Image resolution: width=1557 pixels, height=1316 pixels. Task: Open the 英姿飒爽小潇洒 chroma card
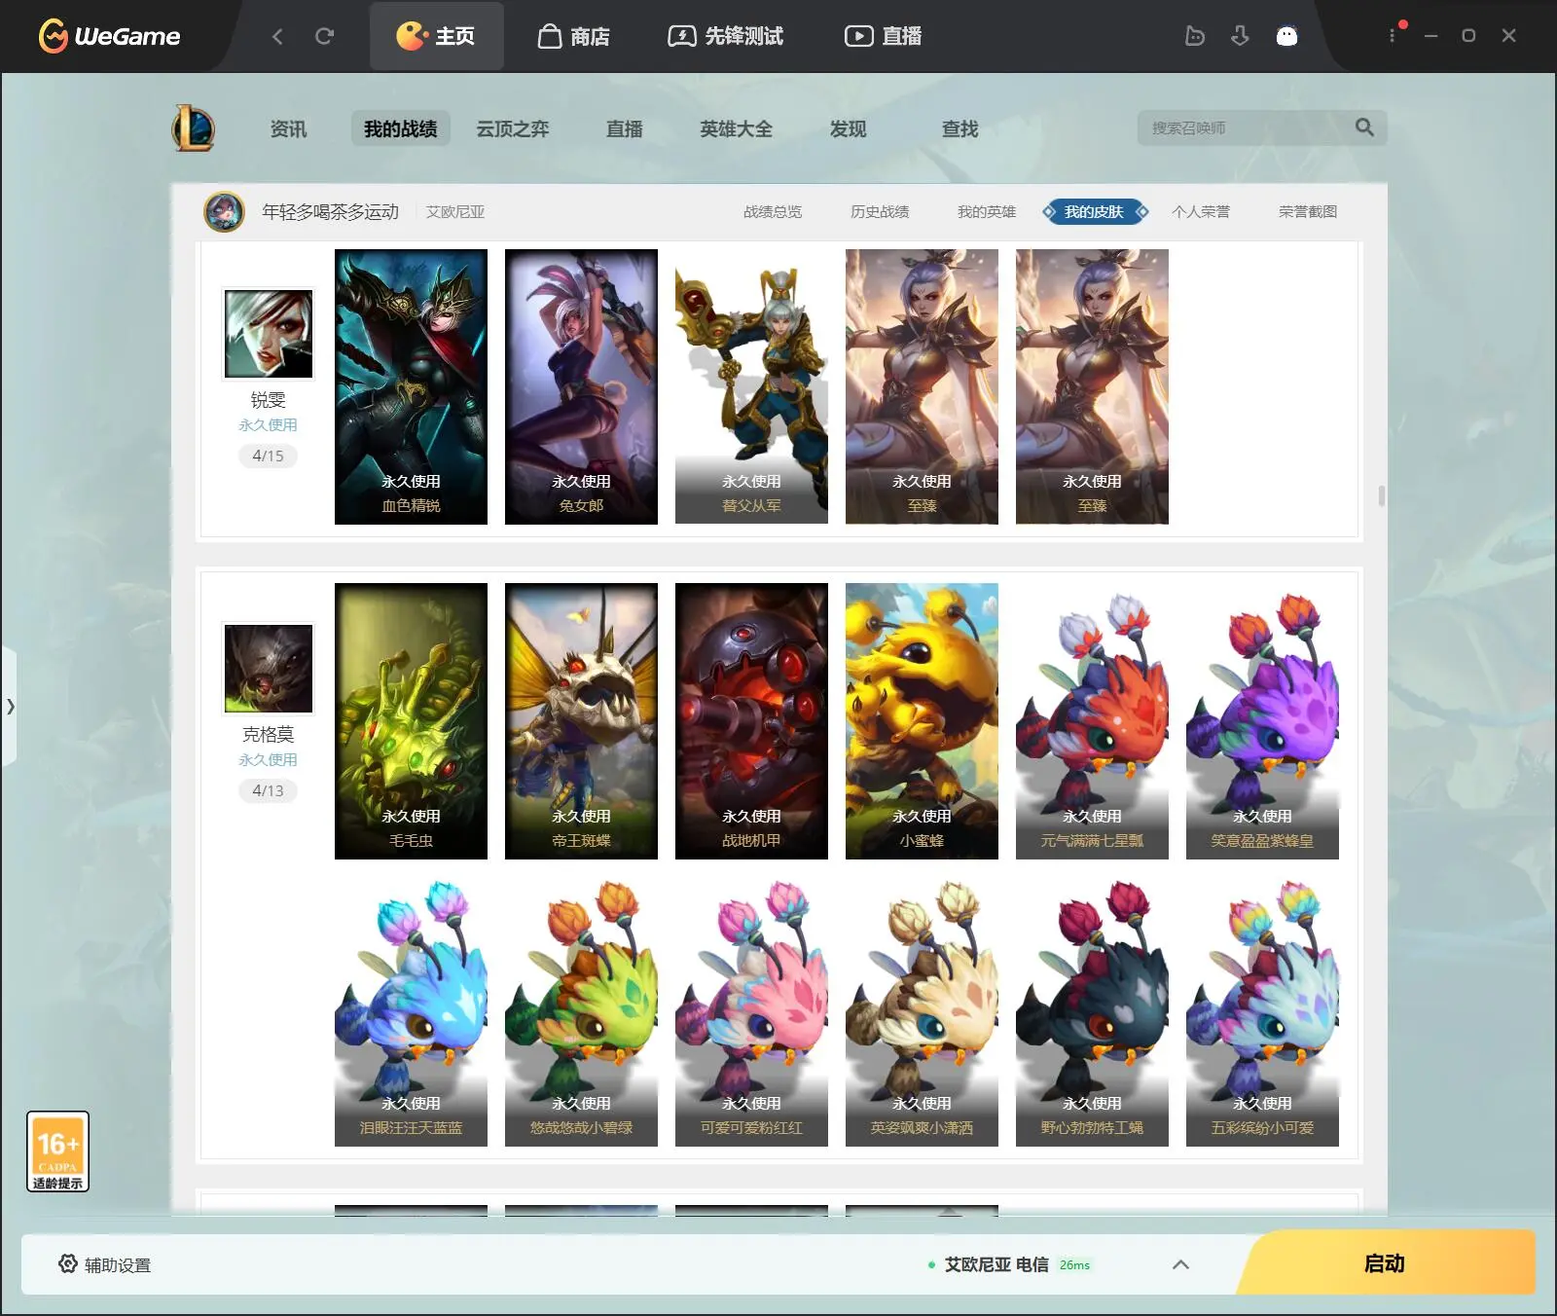(x=922, y=1008)
